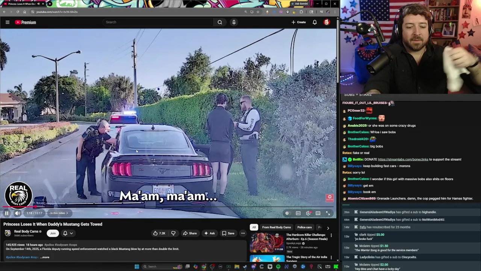Open options for Tragic Story of Air India

coord(331,257)
